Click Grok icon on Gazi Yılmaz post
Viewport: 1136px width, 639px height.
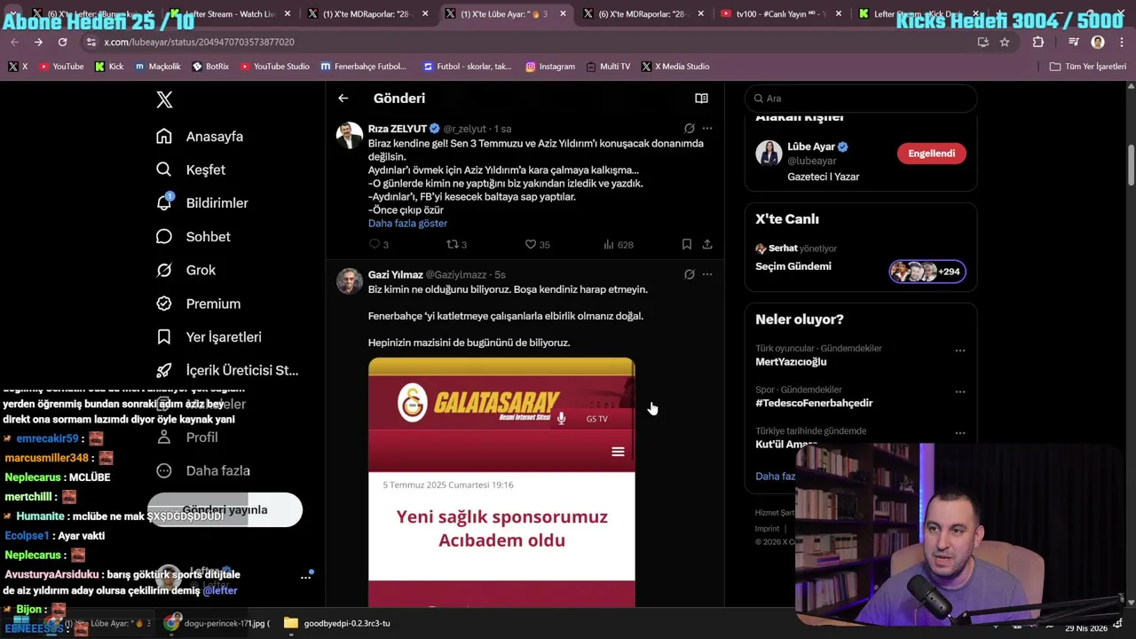click(689, 274)
